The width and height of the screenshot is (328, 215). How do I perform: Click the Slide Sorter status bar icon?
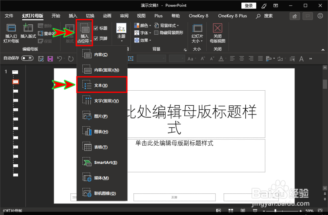(x=231, y=211)
